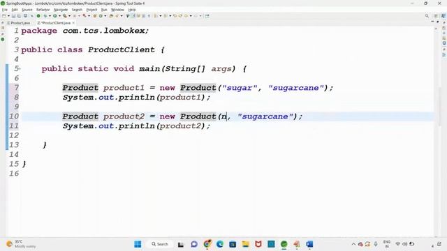Open Spring Tool Suite taskbar icon

(284, 244)
